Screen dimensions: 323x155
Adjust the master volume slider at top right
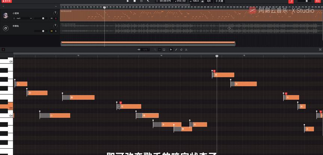(304, 1)
